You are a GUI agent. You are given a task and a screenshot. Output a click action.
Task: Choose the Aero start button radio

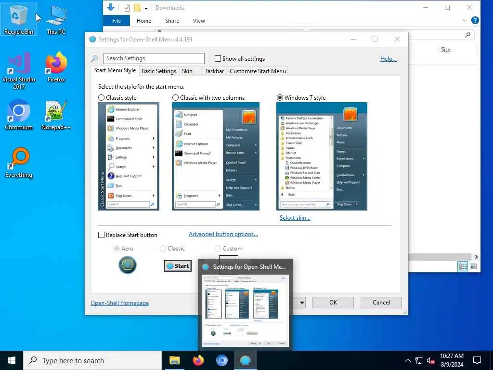tap(117, 249)
